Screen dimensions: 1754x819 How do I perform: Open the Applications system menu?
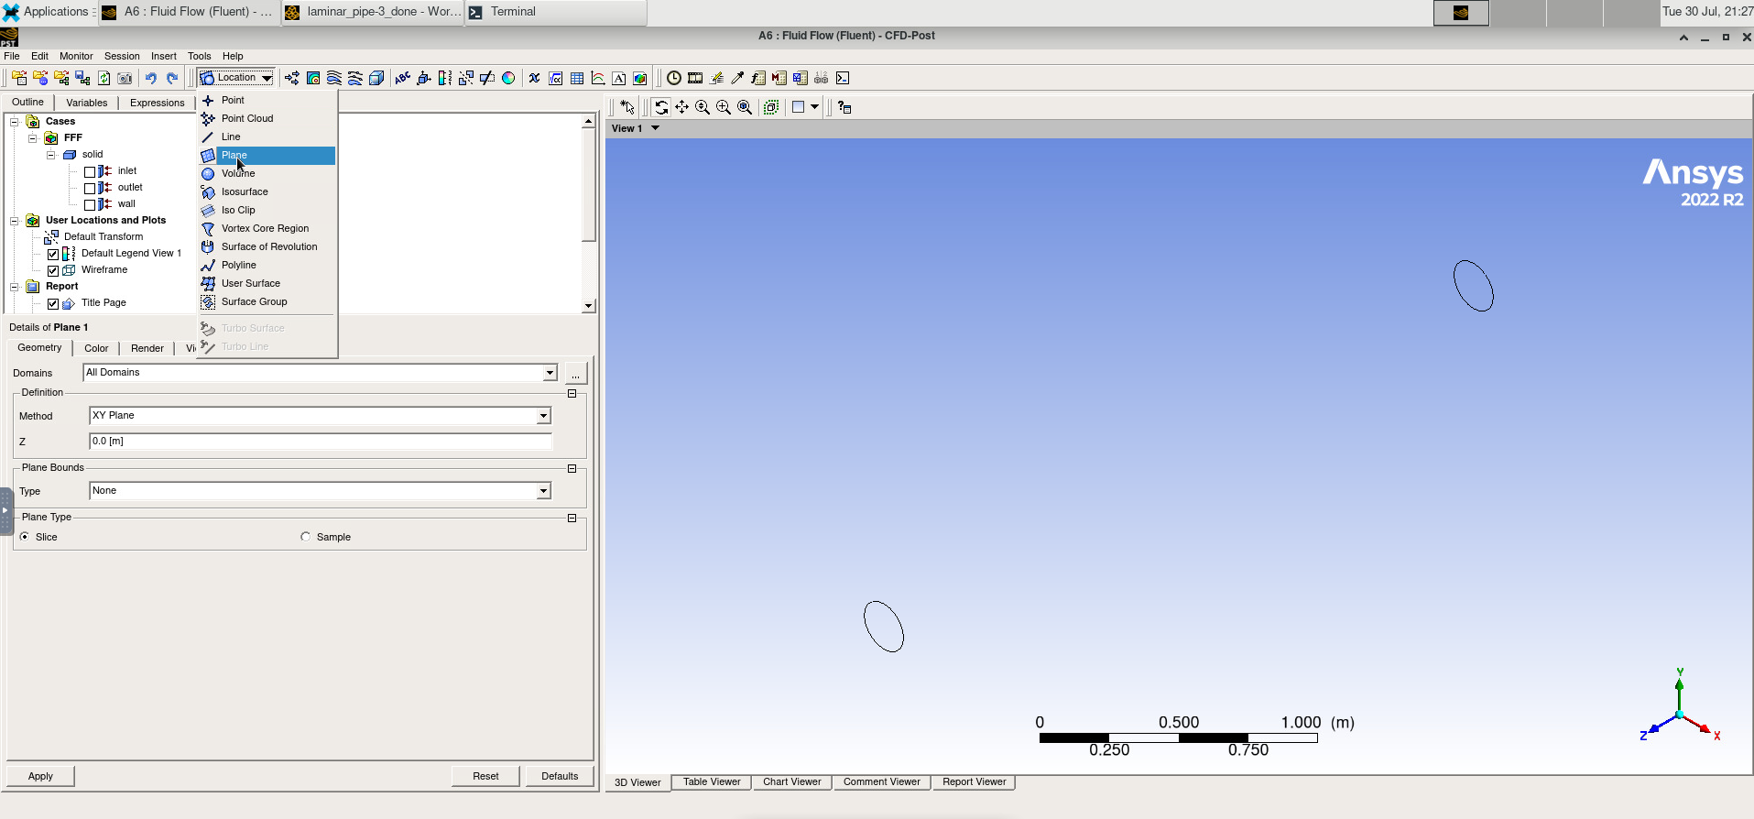tap(47, 12)
